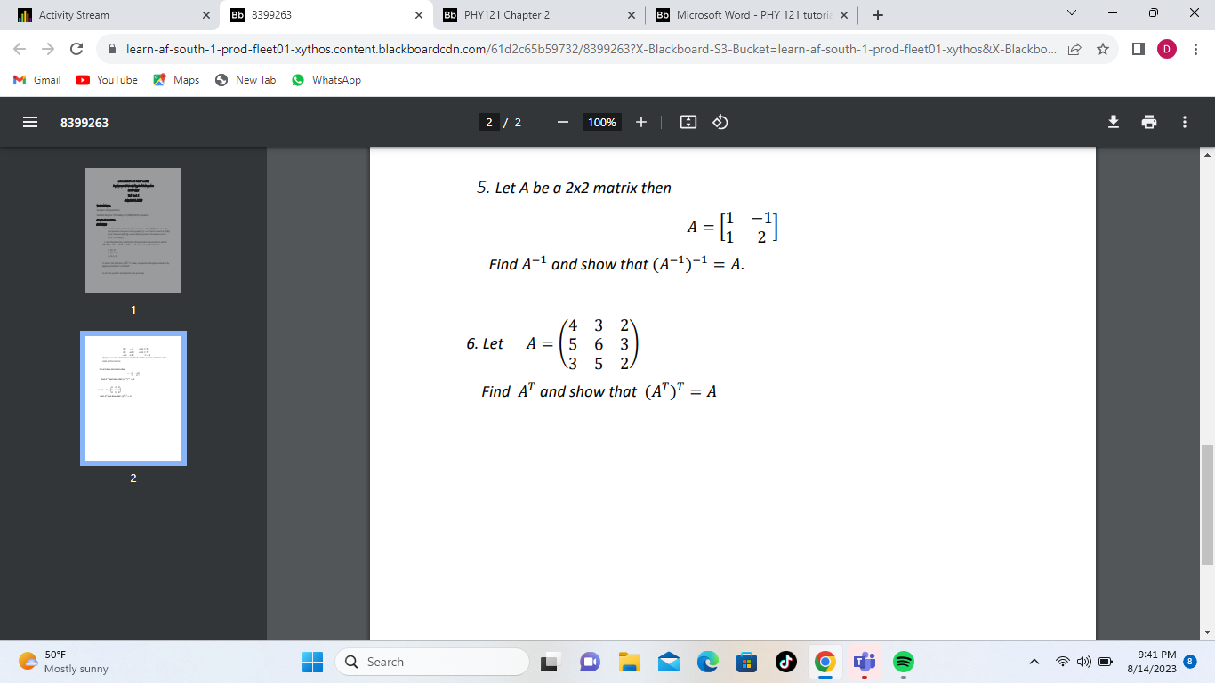The width and height of the screenshot is (1215, 683).
Task: Rotate the PDF page counterclockwise
Action: click(720, 122)
